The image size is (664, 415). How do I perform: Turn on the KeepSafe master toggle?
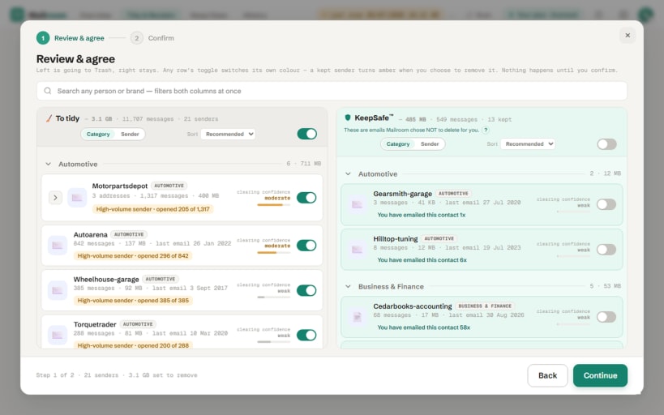[606, 144]
